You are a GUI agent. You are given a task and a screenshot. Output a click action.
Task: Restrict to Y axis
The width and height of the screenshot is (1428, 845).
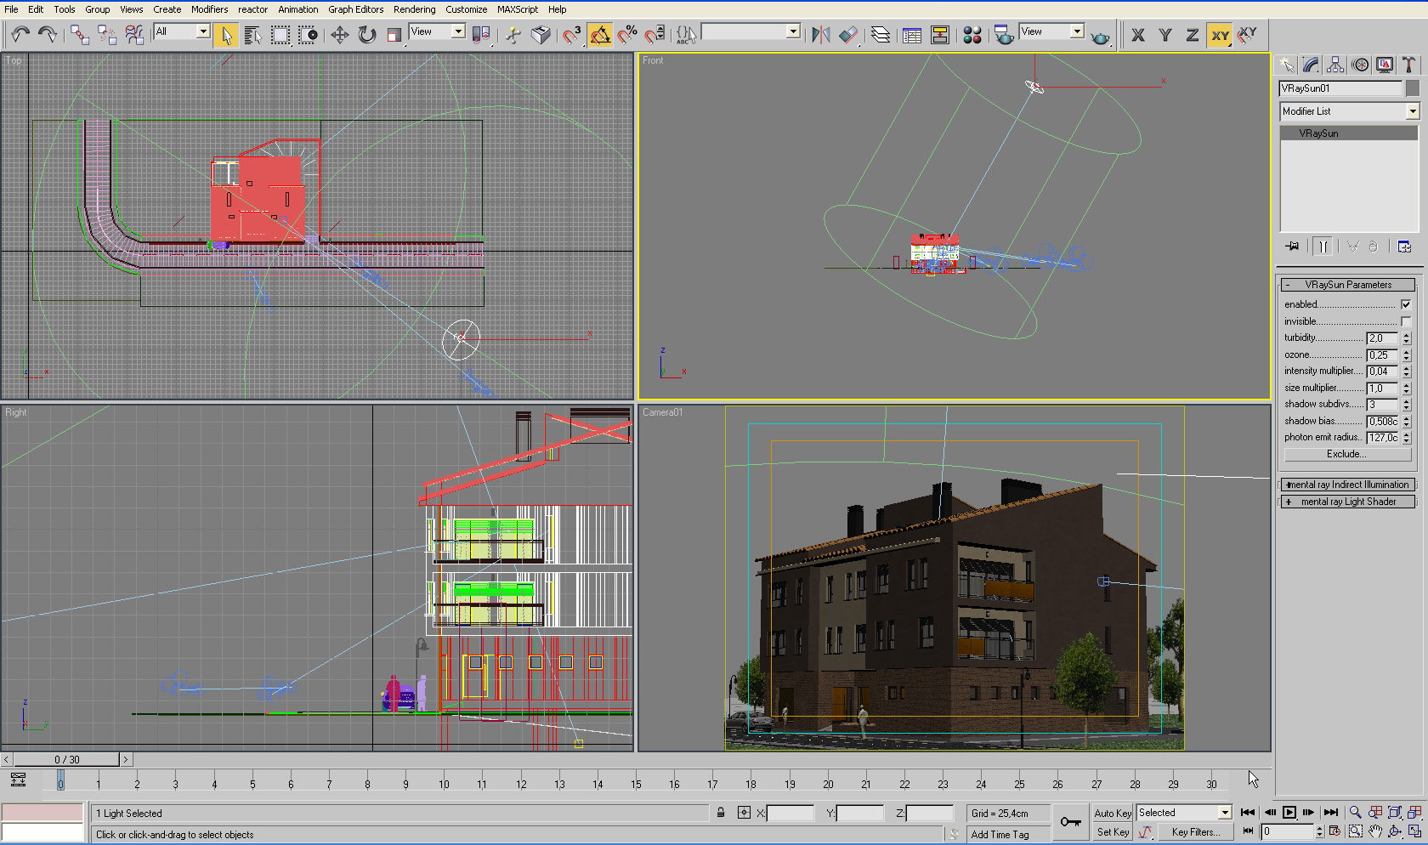point(1165,35)
